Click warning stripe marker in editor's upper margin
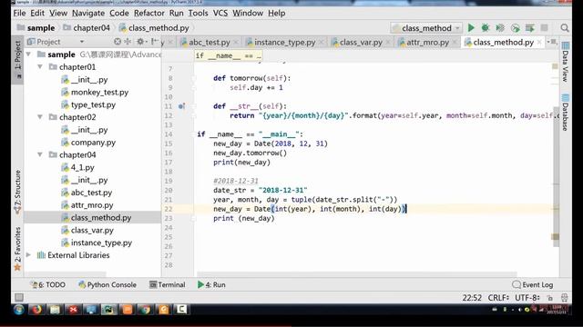Viewport: 583px width, 327px height. (x=555, y=66)
